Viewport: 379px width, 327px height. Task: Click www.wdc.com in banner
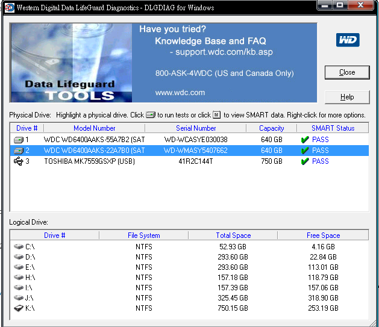[x=180, y=93]
